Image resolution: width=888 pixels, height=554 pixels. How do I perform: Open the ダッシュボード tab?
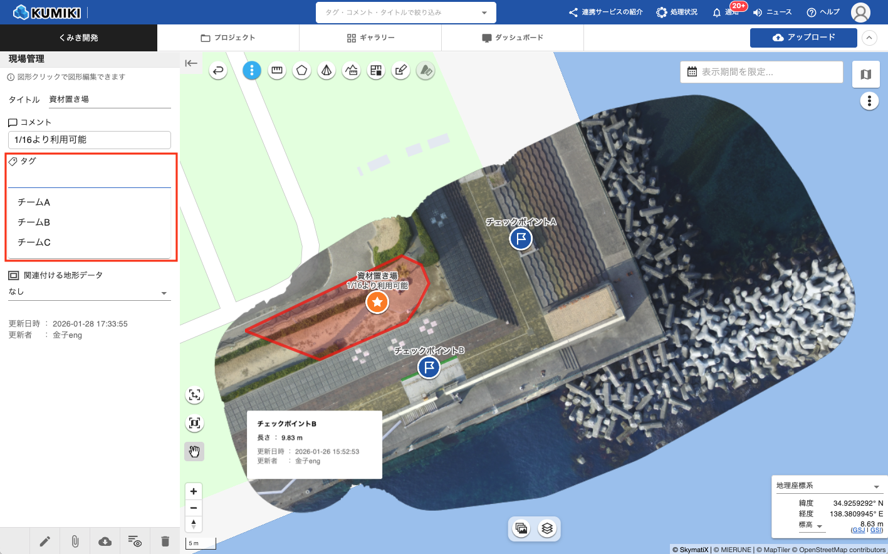tap(513, 38)
